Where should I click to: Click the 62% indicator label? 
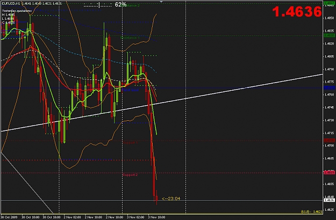tap(120, 4)
